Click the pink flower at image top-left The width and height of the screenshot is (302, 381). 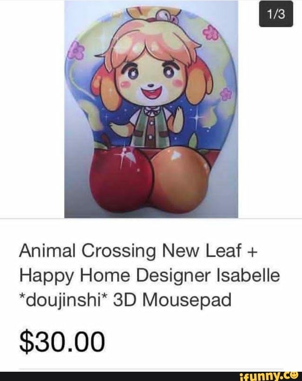pos(77,51)
